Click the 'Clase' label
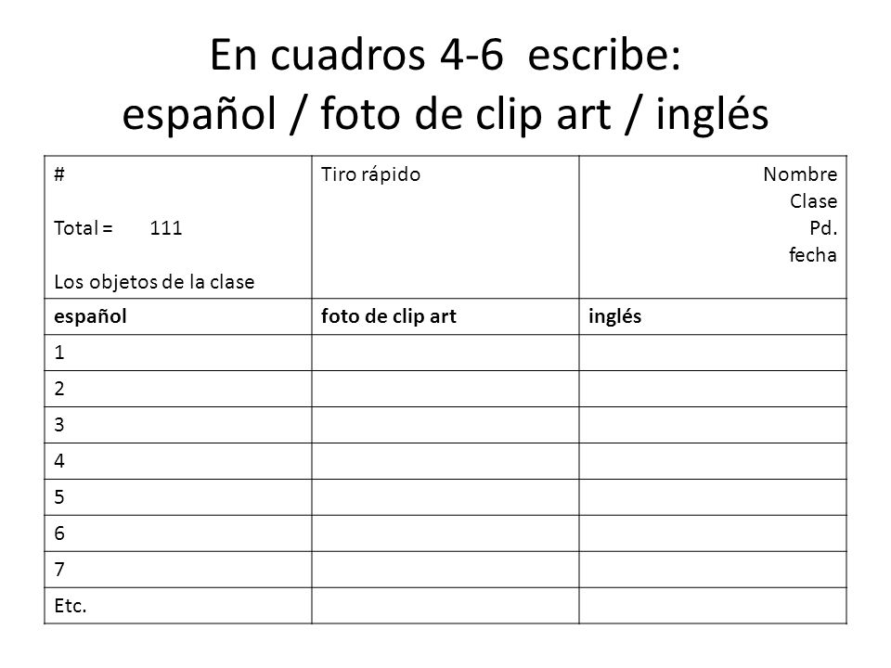This screenshot has width=891, height=668. click(813, 201)
